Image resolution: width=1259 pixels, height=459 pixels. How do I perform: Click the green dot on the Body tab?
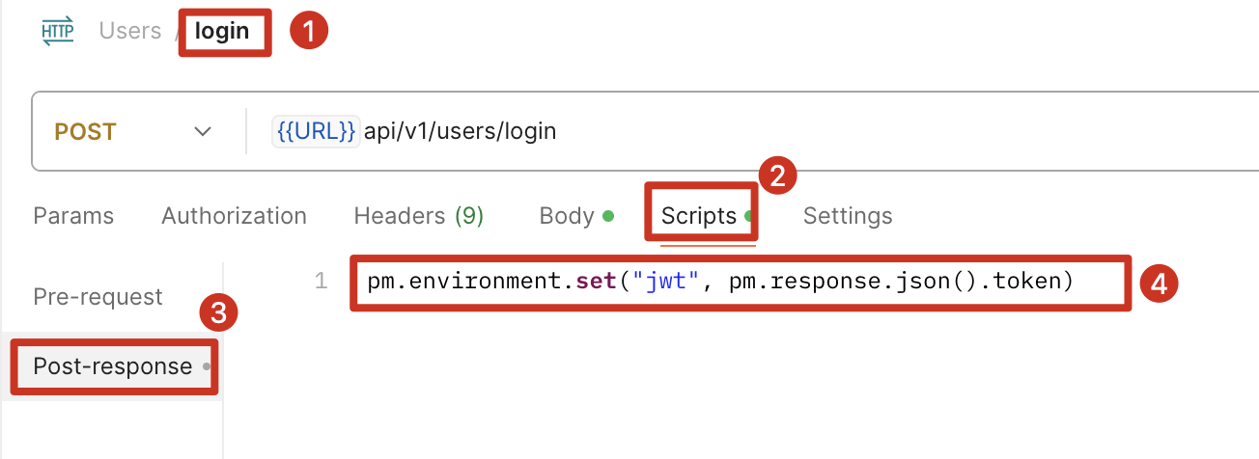coord(608,217)
